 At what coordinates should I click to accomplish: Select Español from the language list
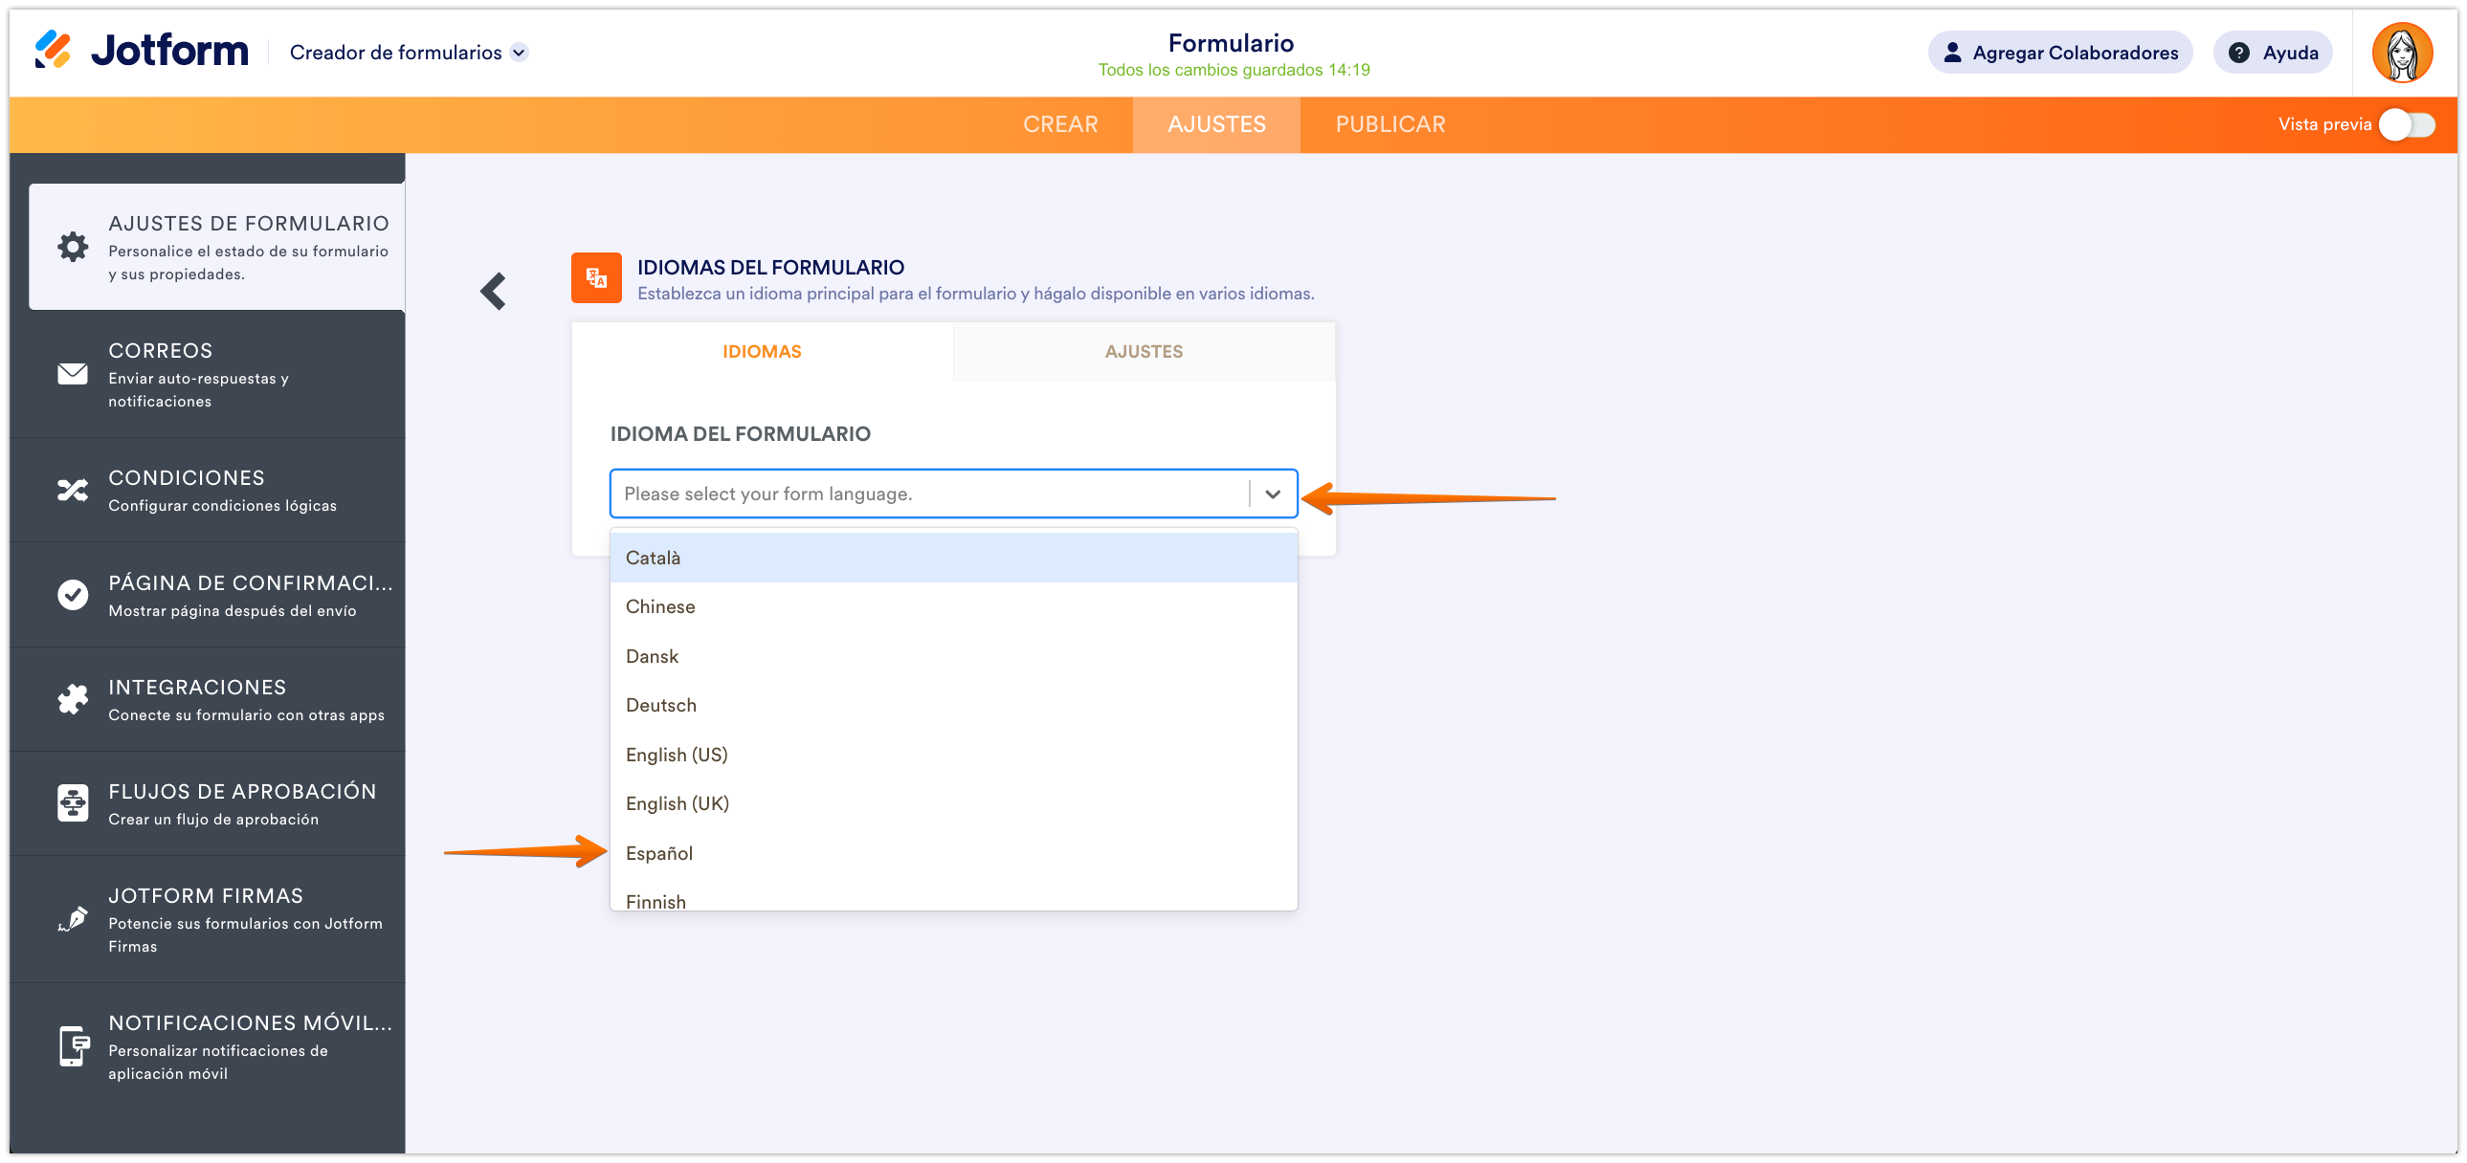660,853
